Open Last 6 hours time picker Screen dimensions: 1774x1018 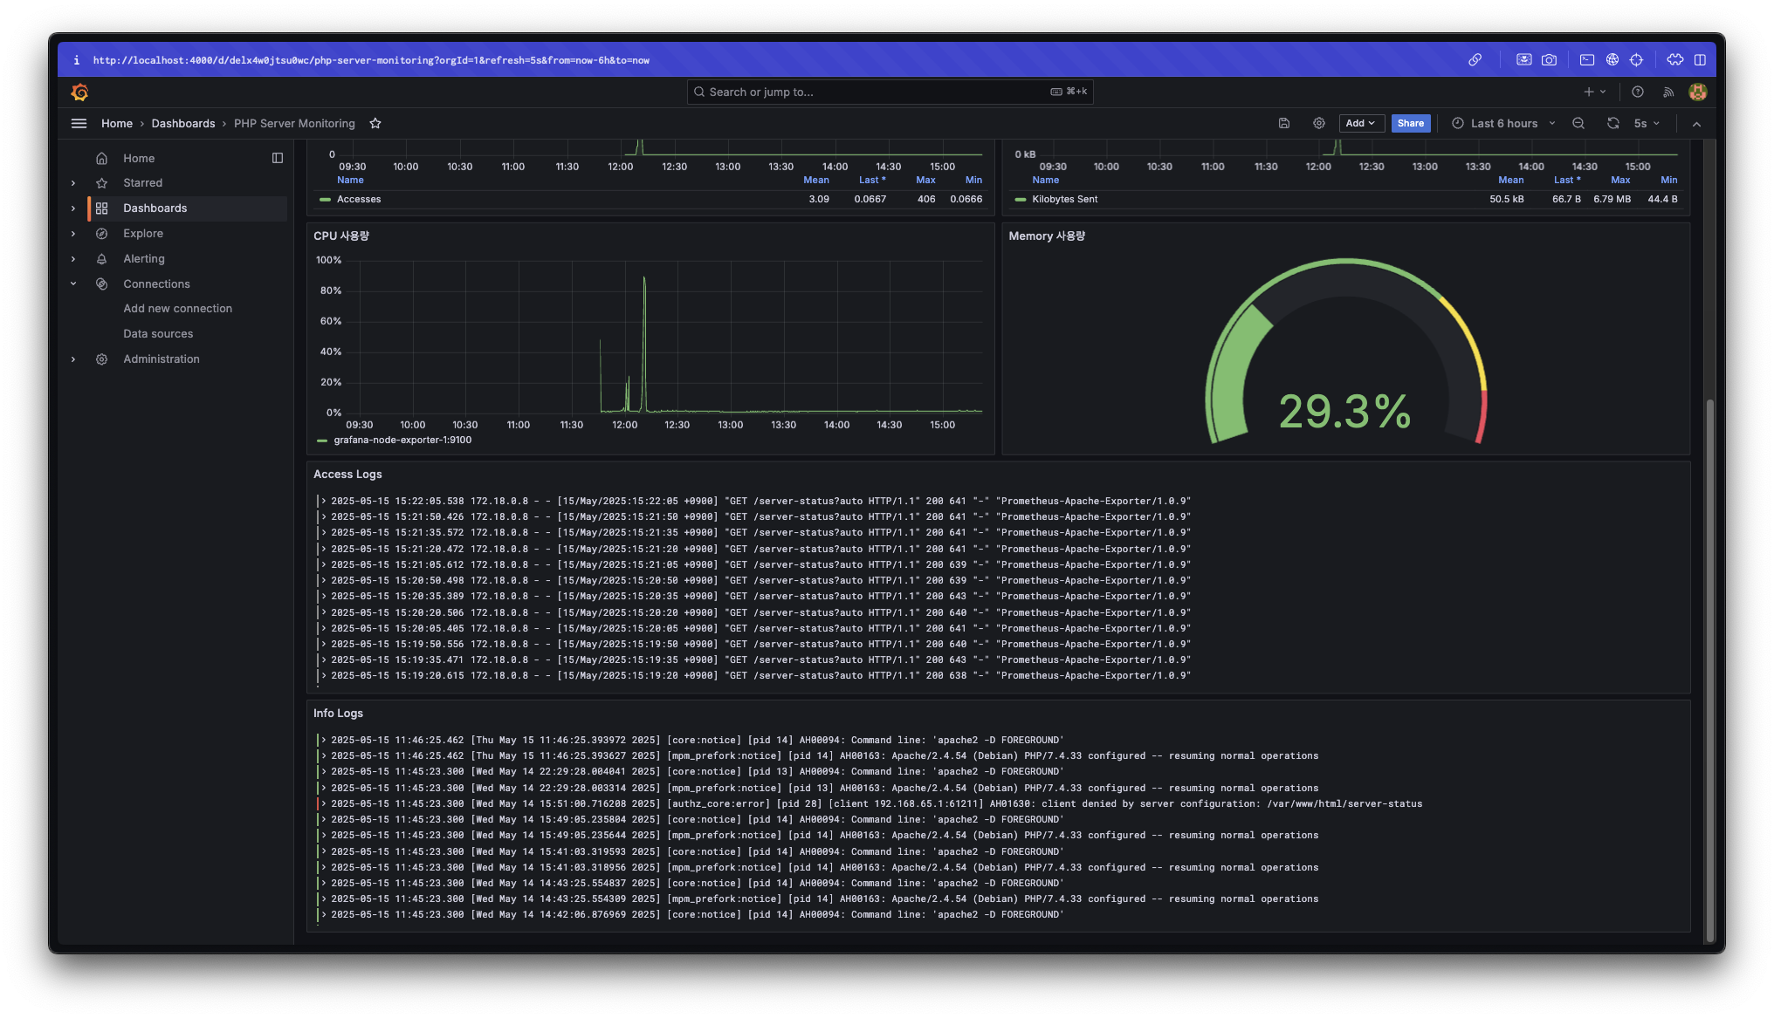coord(1502,124)
